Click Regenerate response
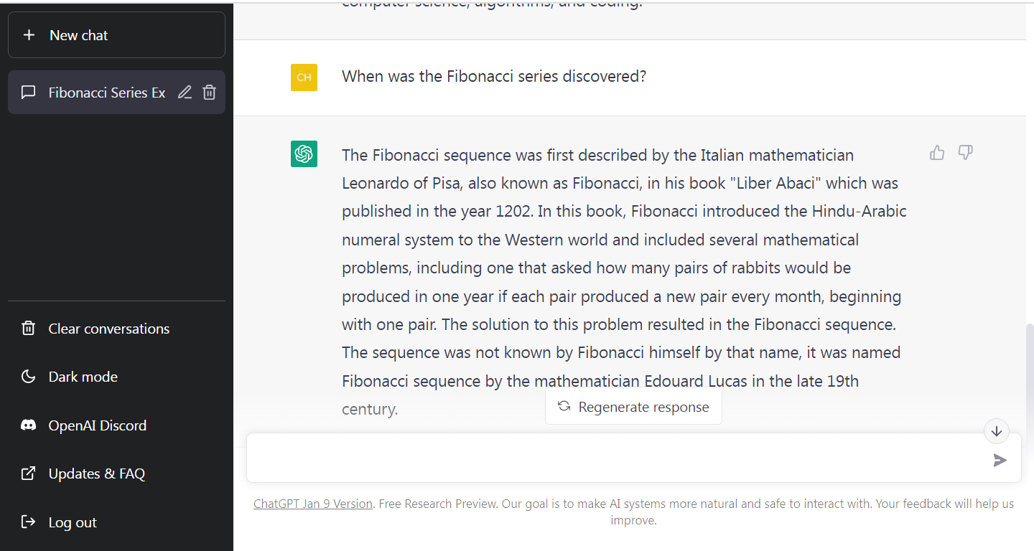1034x551 pixels. pyautogui.click(x=633, y=407)
